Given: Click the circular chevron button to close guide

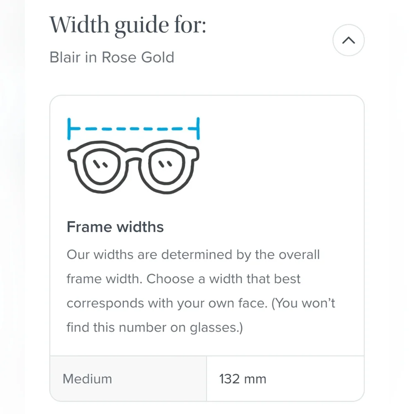Looking at the screenshot, I should [348, 40].
